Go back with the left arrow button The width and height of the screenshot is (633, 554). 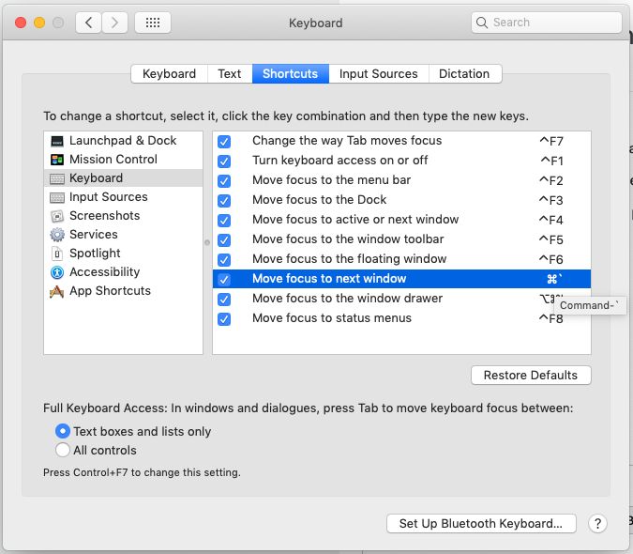pyautogui.click(x=88, y=23)
